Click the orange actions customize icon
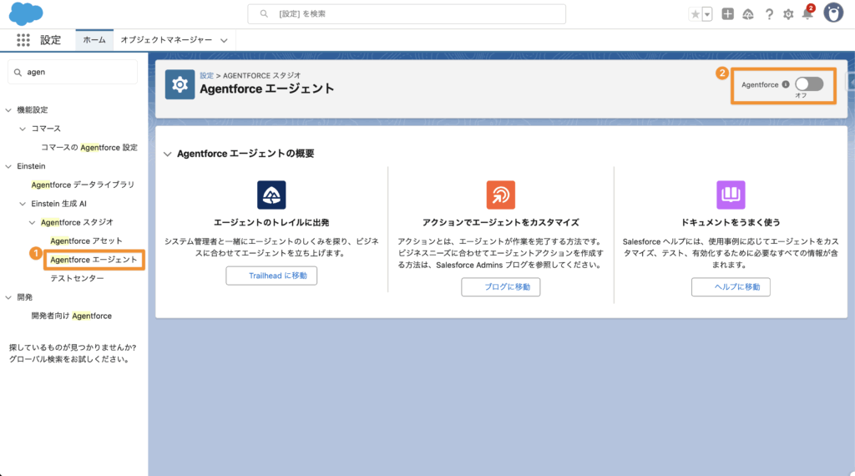Image resolution: width=855 pixels, height=476 pixels. click(x=501, y=195)
